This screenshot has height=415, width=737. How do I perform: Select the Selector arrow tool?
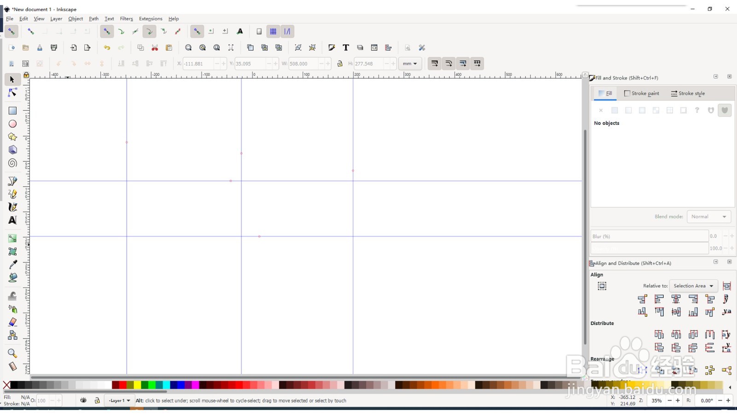click(x=12, y=80)
